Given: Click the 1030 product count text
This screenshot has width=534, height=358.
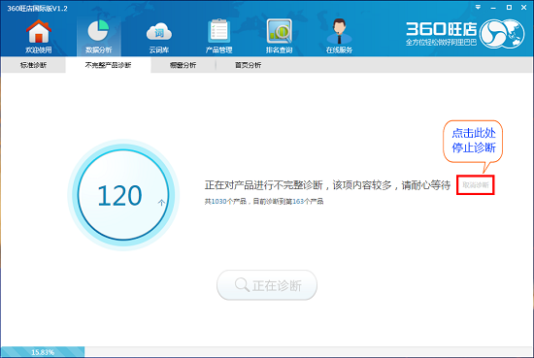Looking at the screenshot, I should [219, 202].
